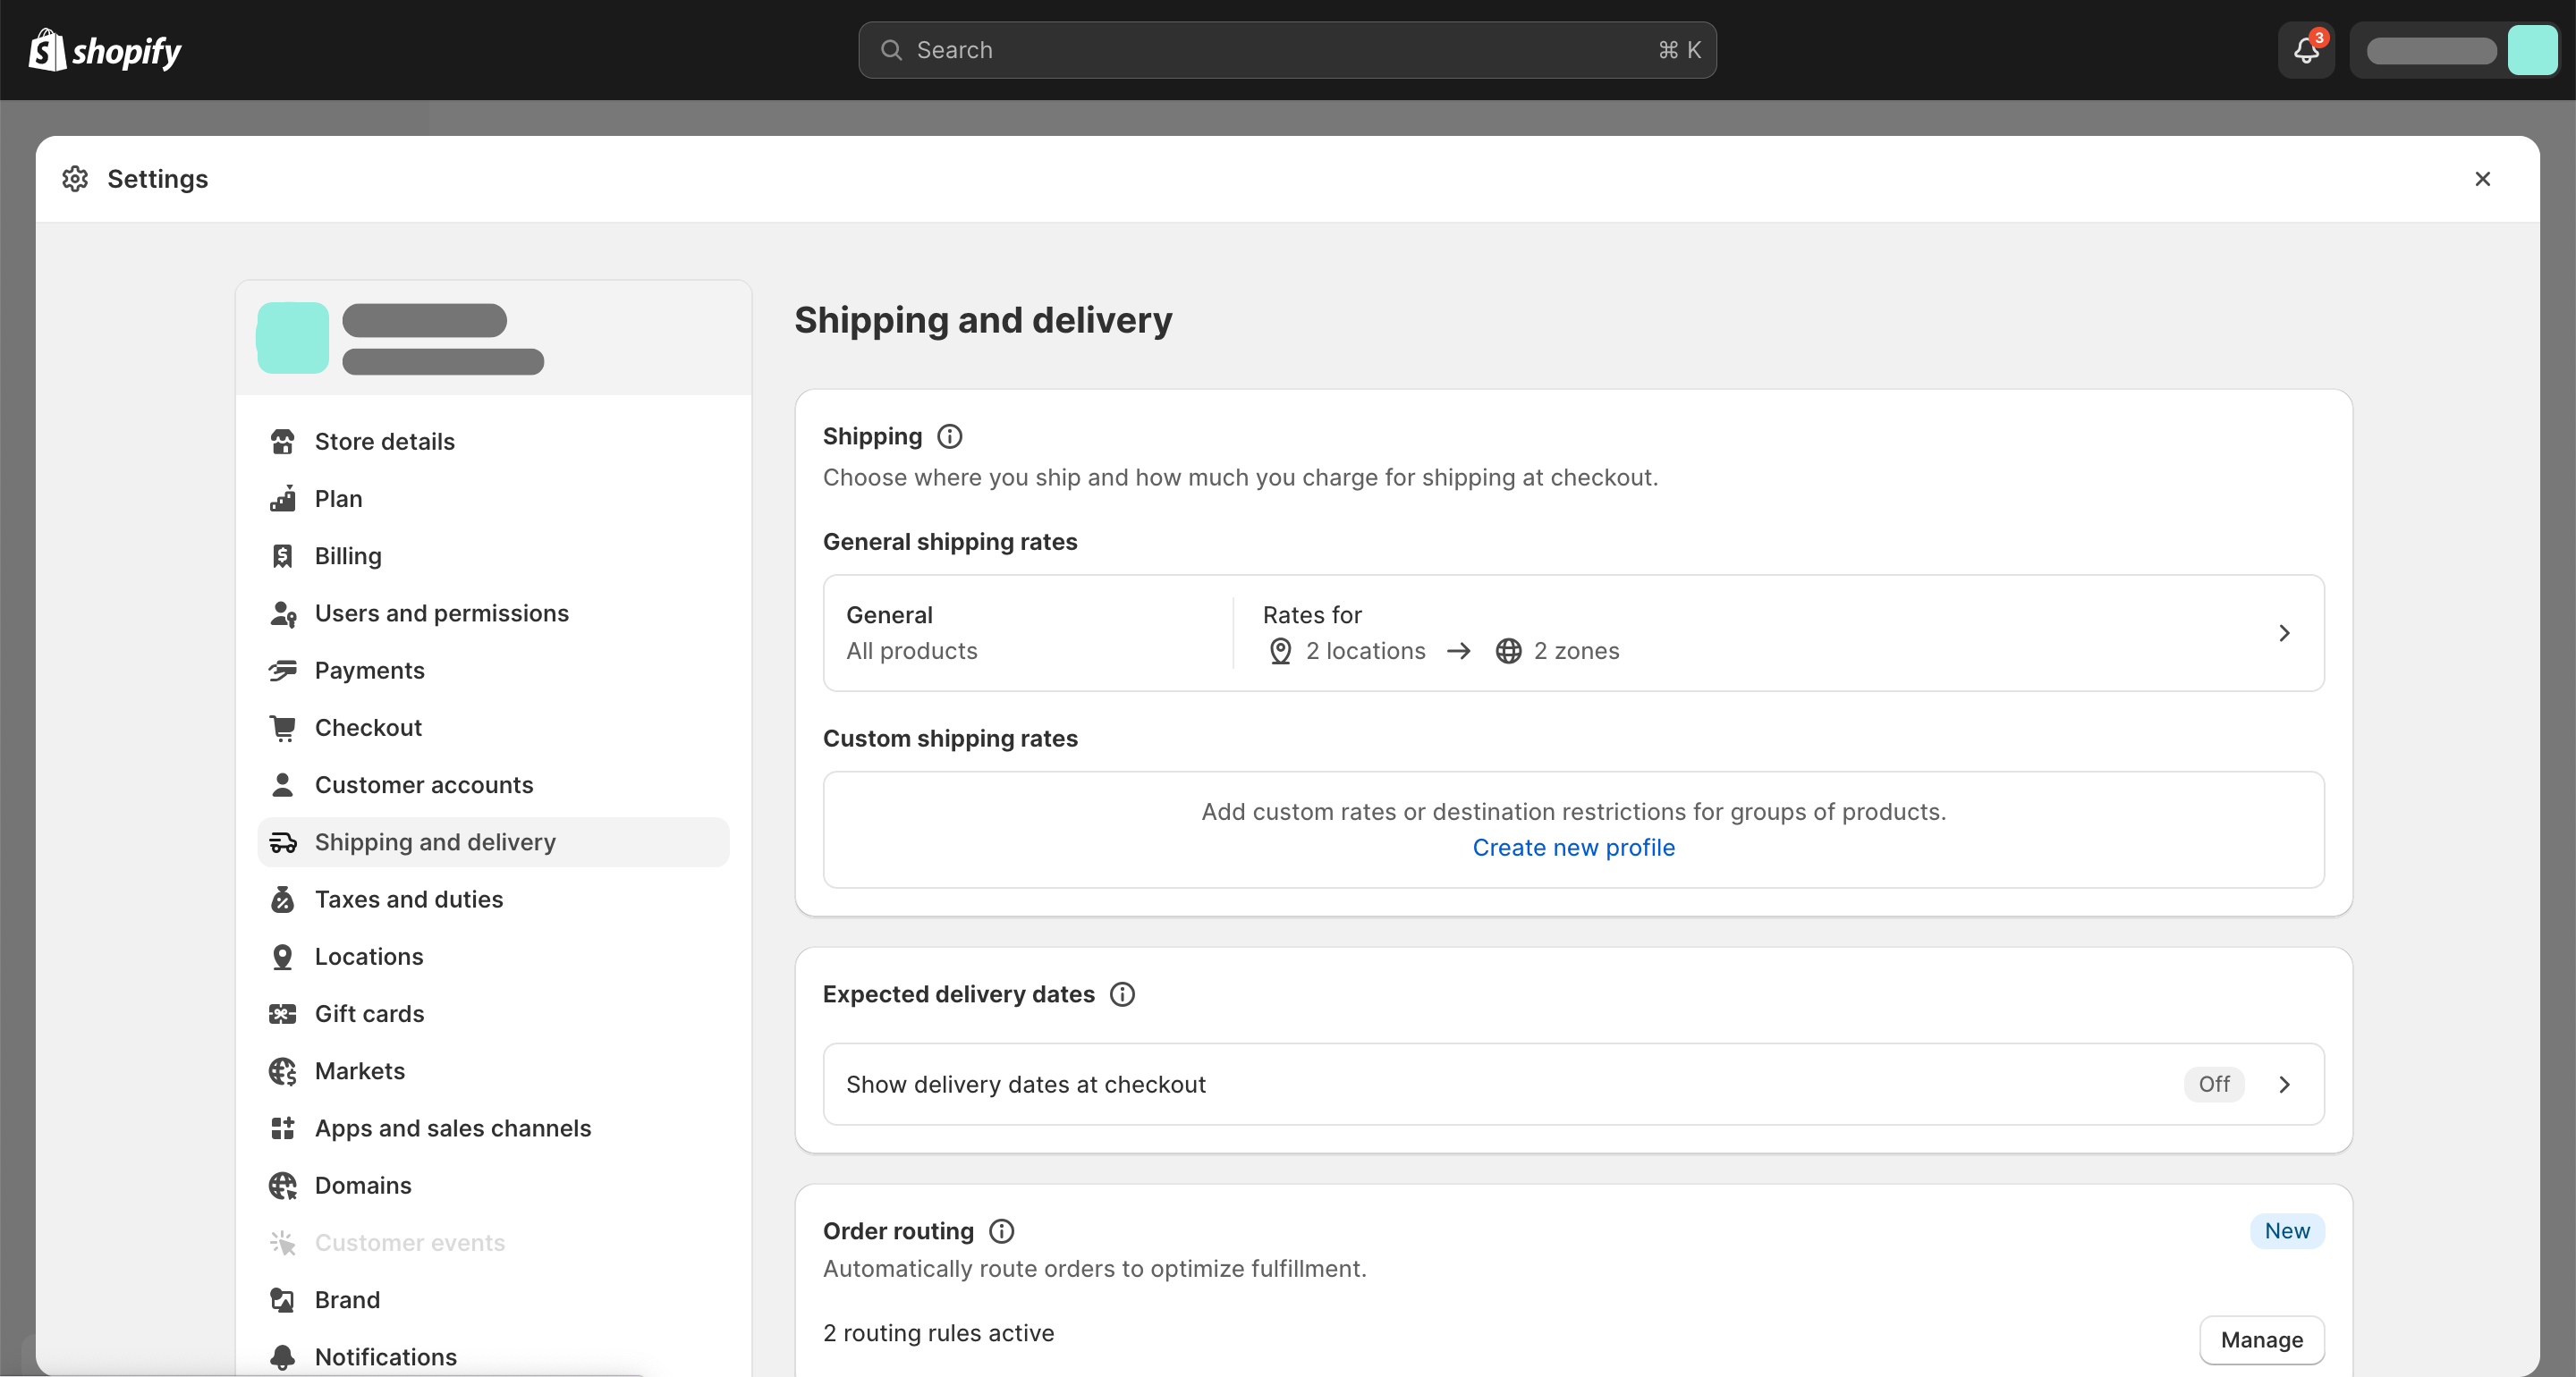Click the Create new profile link
Viewport: 2576px width, 1377px height.
(1572, 847)
